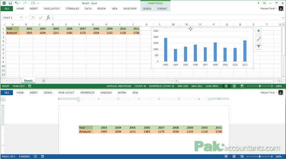This screenshot has height=159, width=286.
Task: Click the Word zoom slider handle
Action: [x=259, y=156]
